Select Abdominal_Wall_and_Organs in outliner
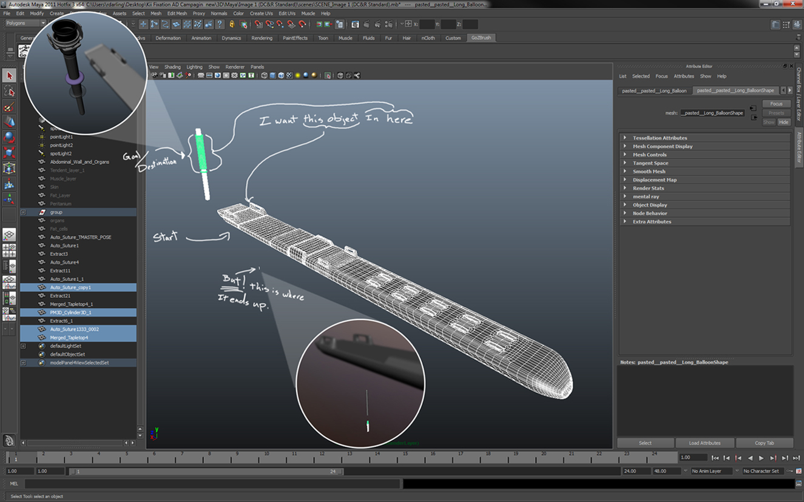Image resolution: width=804 pixels, height=502 pixels. coord(78,162)
